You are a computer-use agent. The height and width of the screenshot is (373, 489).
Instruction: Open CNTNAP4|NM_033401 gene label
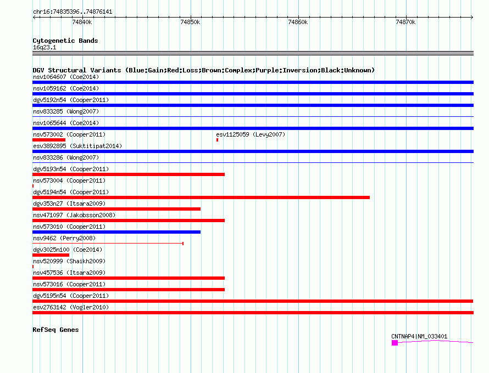[419, 336]
